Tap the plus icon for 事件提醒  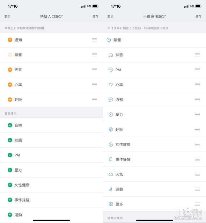pos(10,200)
